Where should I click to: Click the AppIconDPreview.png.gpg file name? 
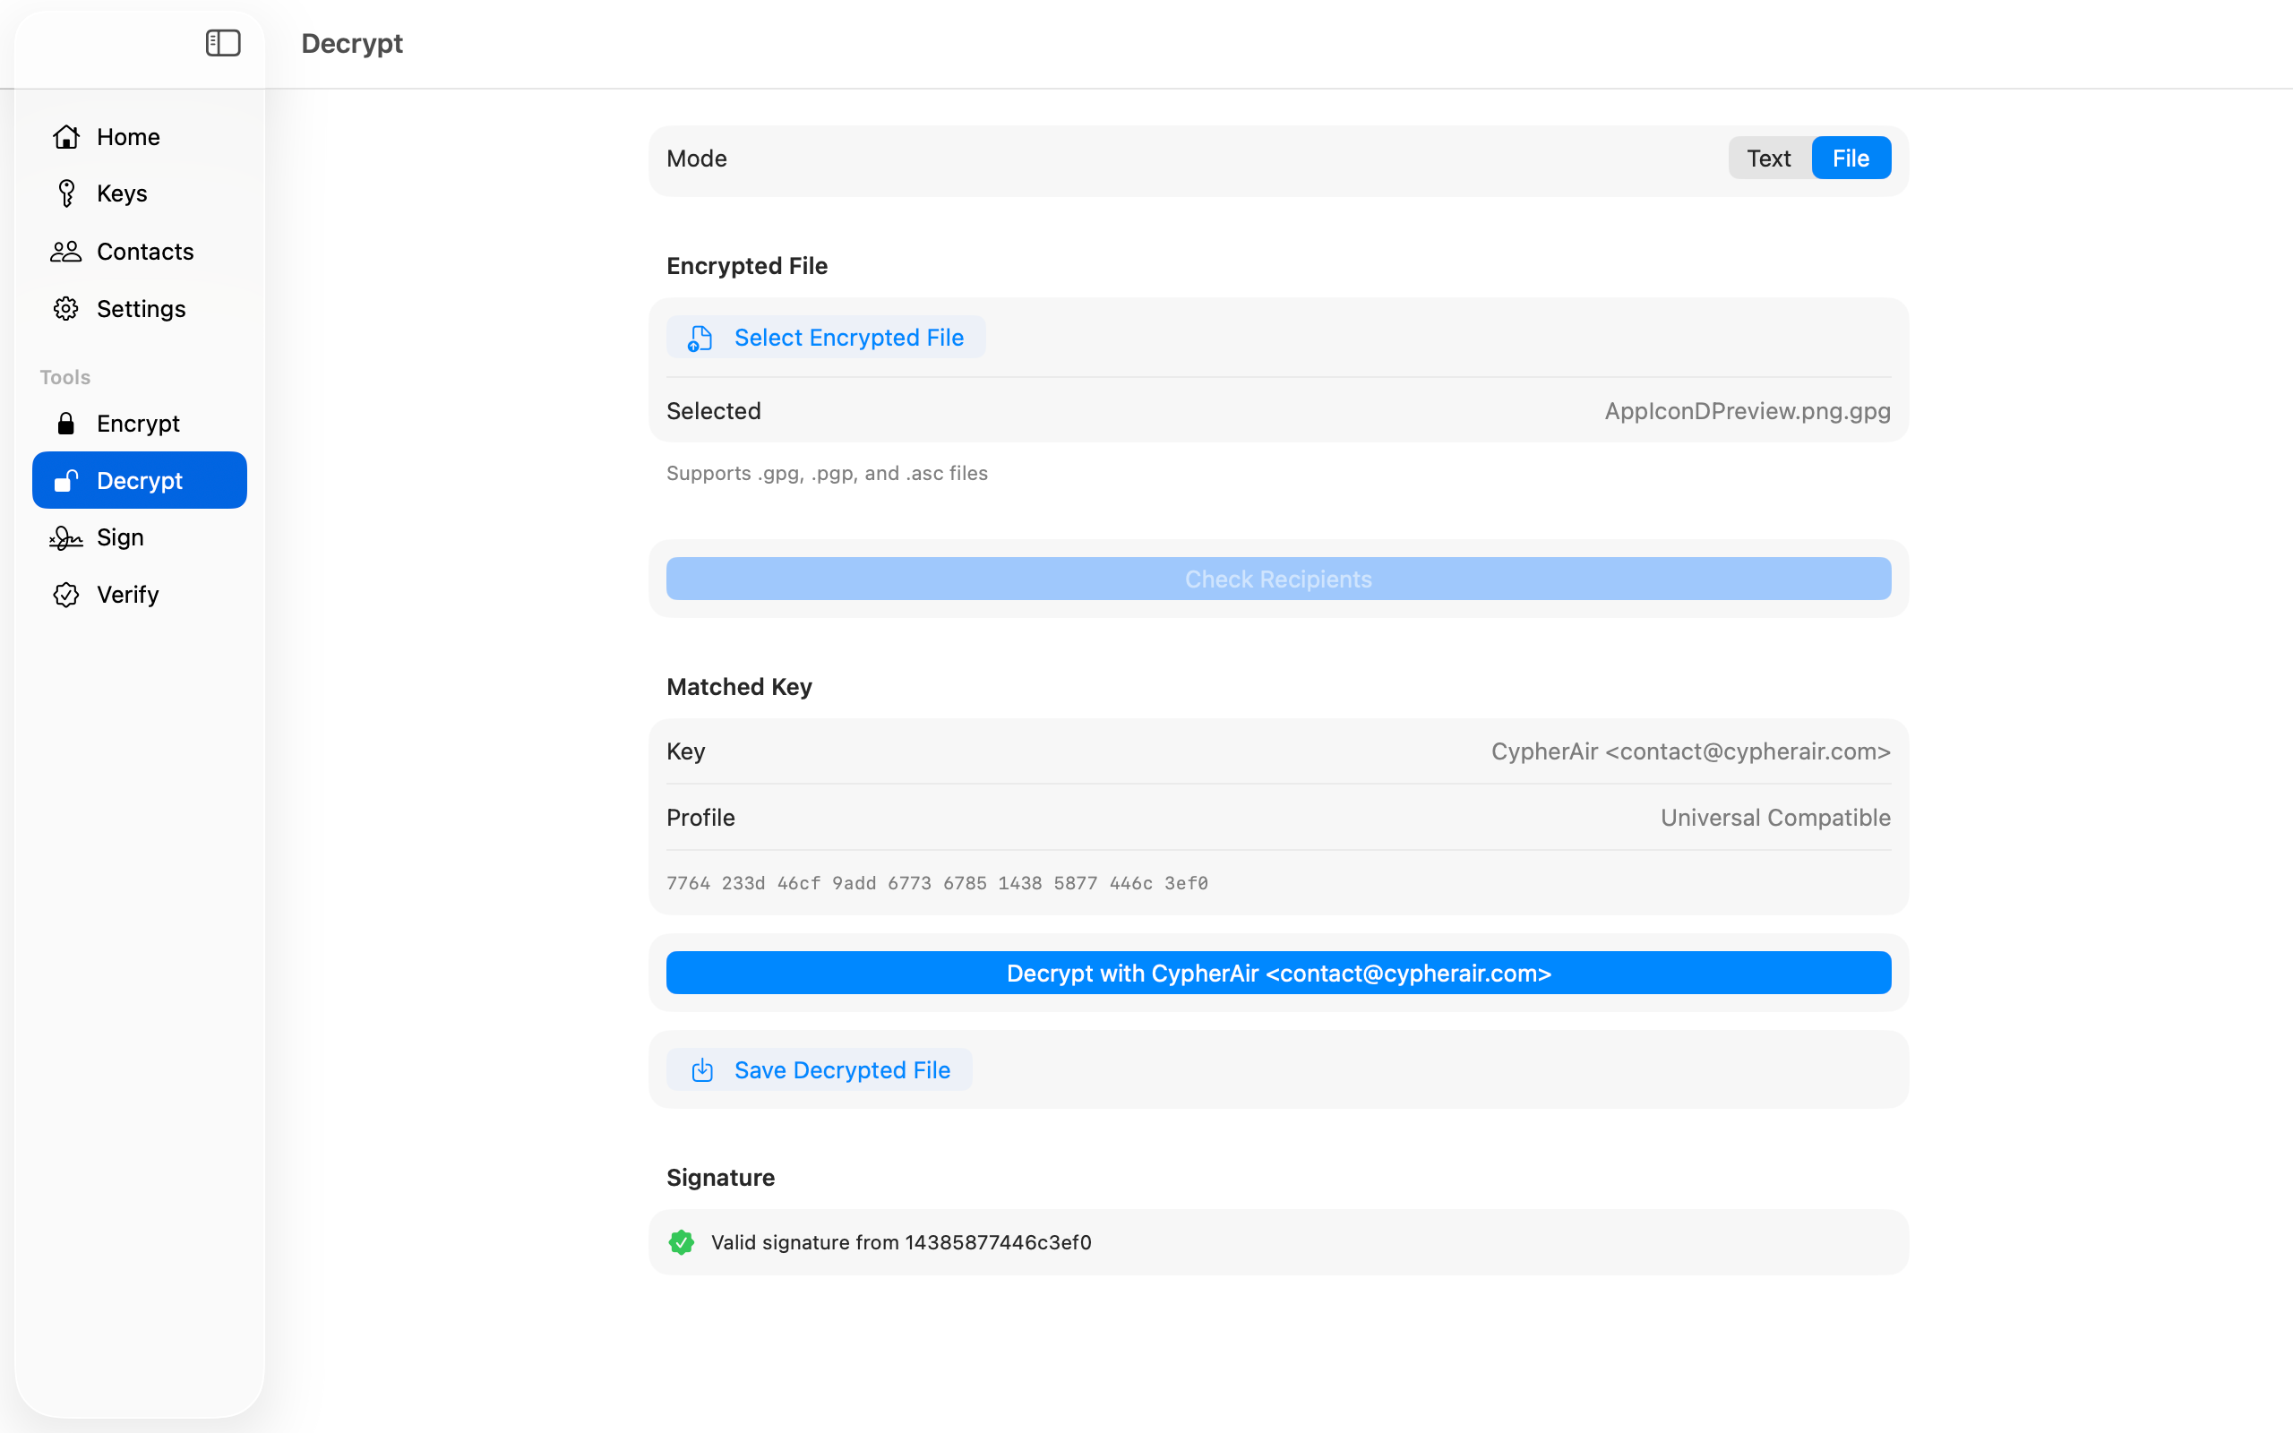1748,410
